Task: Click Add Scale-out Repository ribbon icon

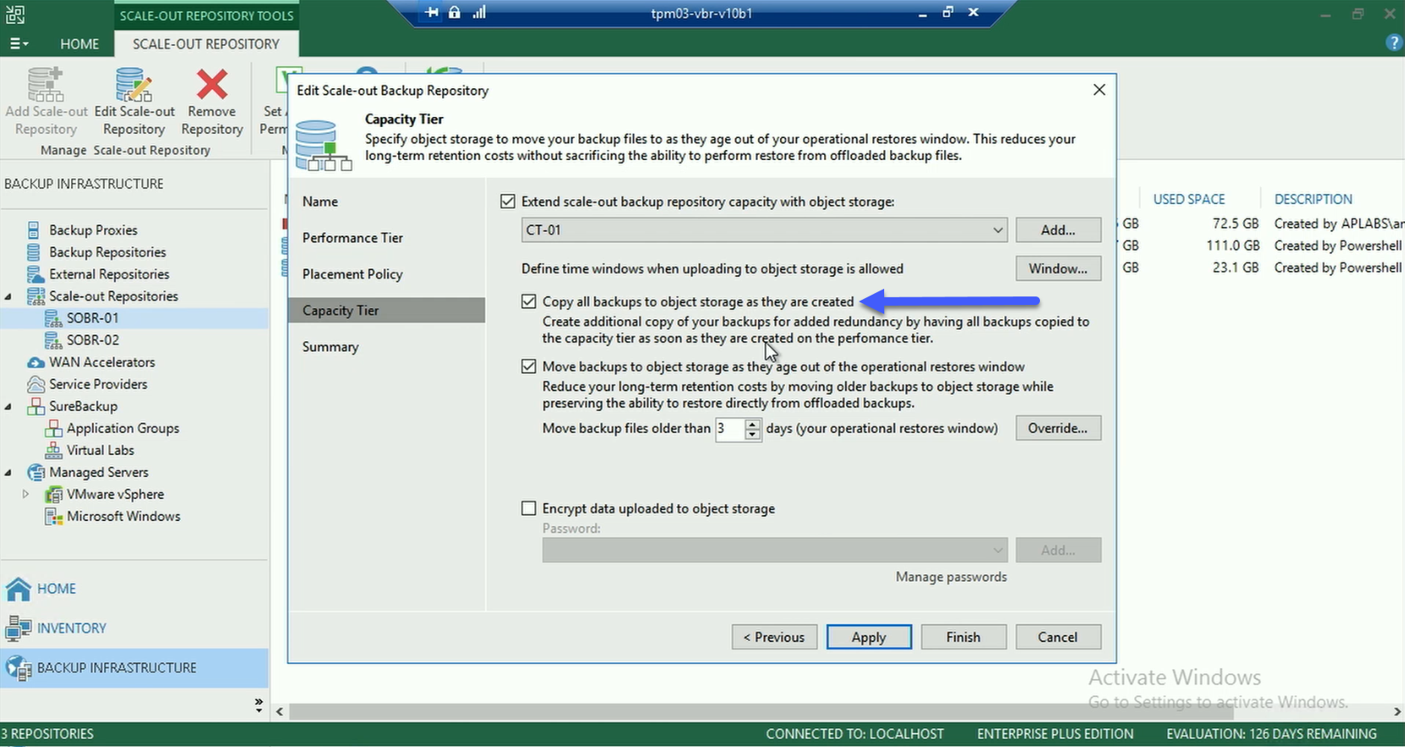Action: (46, 86)
